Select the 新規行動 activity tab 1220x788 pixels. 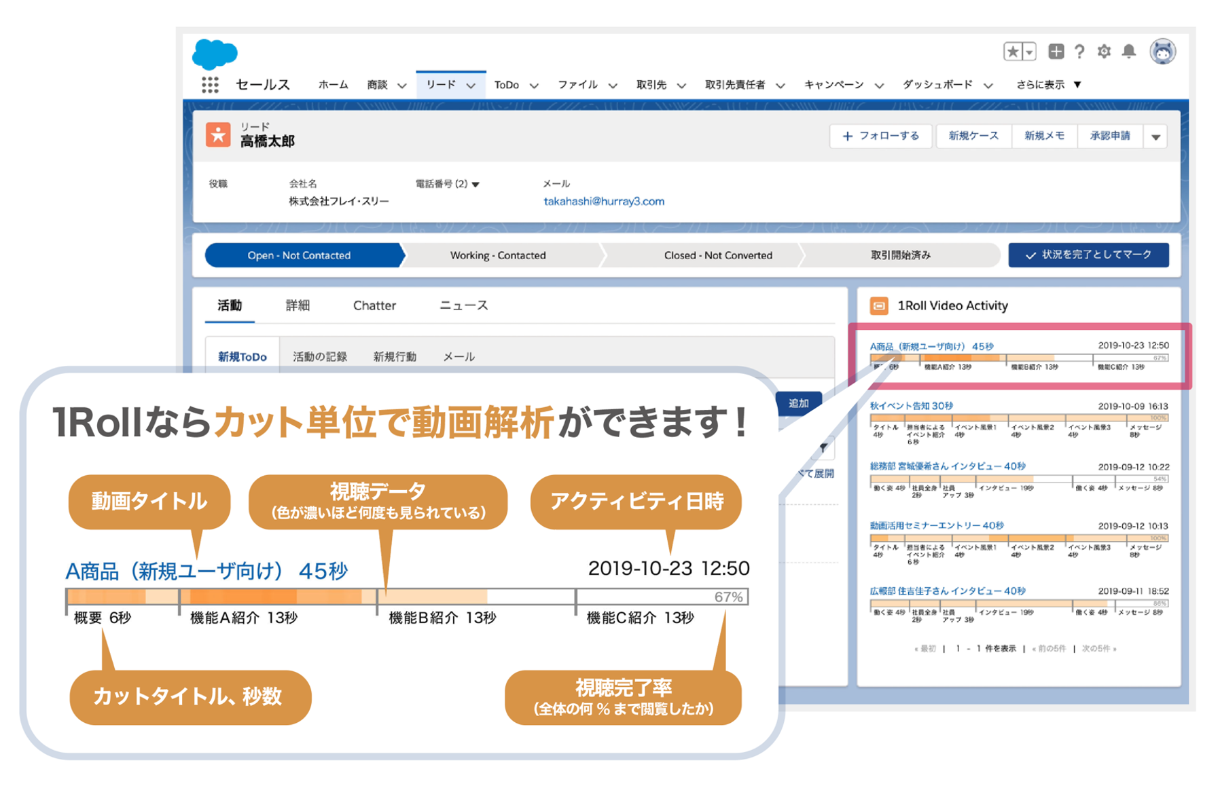(395, 357)
